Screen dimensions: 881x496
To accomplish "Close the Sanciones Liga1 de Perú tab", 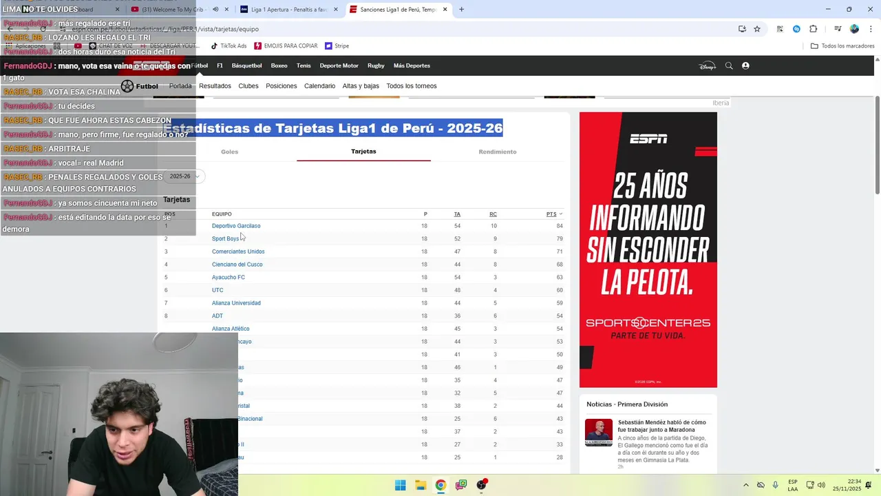I will click(x=445, y=10).
